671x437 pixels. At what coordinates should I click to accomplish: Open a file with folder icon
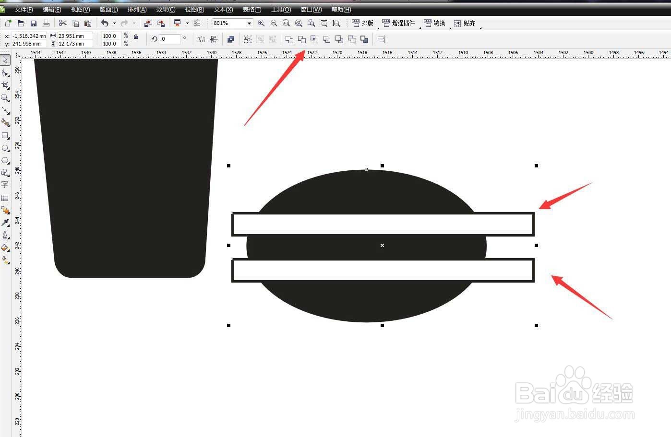tap(21, 23)
